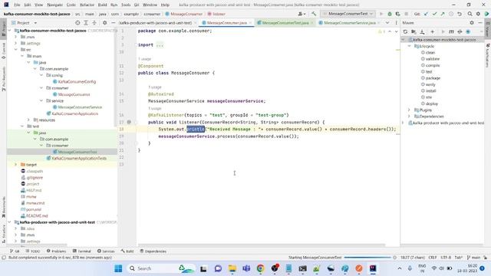The width and height of the screenshot is (491, 276).
Task: Click the gutter icon on line 17
Action: click(129, 122)
